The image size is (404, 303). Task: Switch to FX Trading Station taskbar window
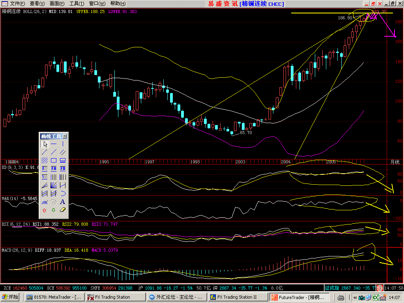point(116,297)
